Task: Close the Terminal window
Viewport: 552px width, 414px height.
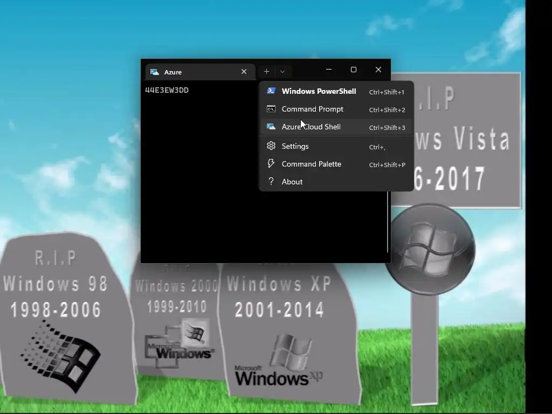Action: pyautogui.click(x=378, y=70)
